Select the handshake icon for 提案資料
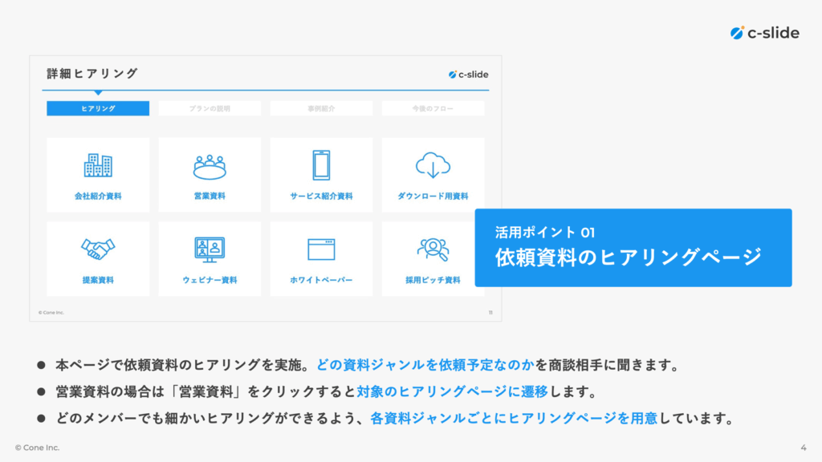Screen dimensions: 822x462 [98, 249]
